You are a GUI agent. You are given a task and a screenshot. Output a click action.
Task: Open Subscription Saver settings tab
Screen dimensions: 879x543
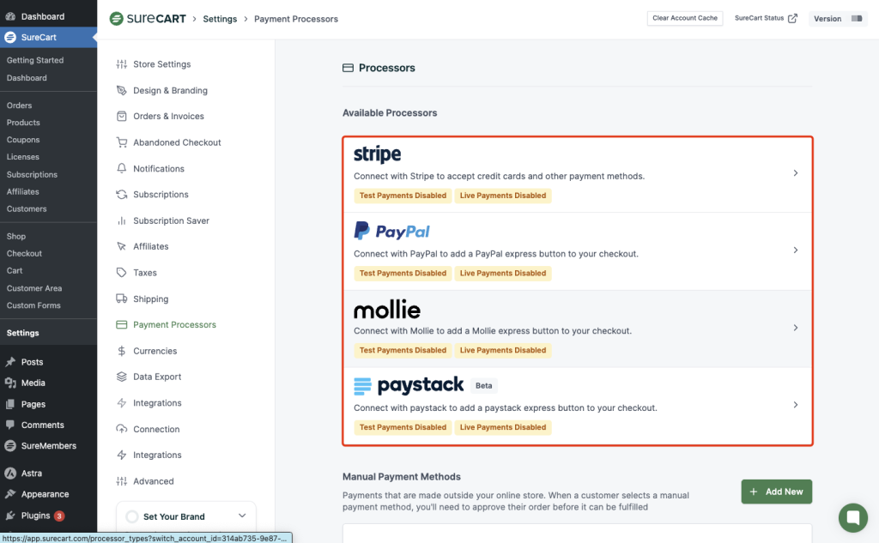pos(171,220)
